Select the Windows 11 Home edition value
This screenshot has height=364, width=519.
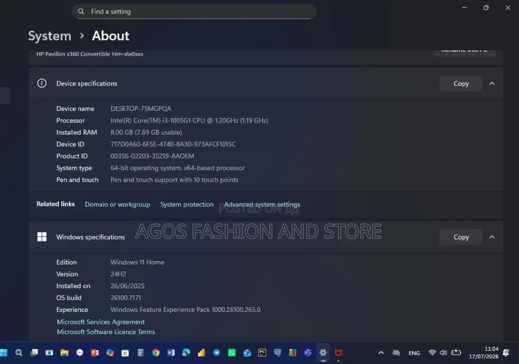[x=137, y=262]
